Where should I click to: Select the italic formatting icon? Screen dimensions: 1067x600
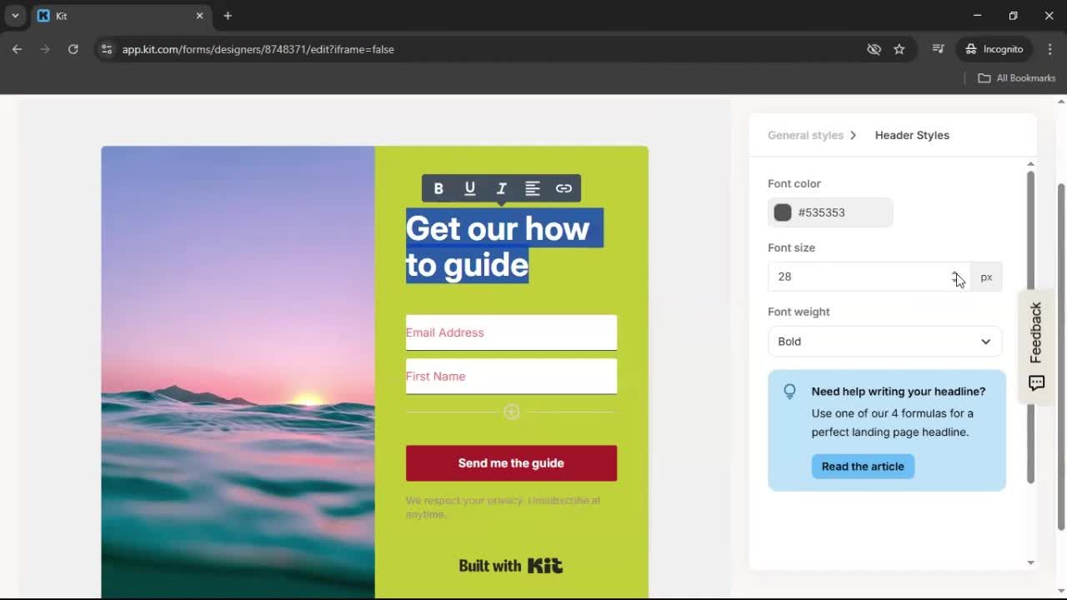[501, 188]
